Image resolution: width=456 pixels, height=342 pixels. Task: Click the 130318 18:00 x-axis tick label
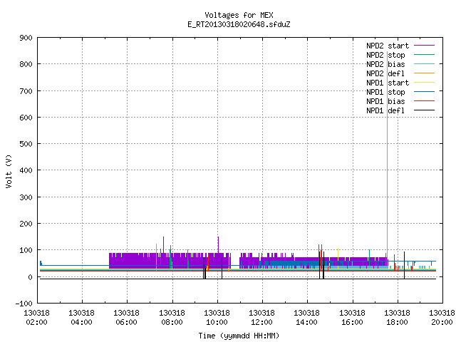click(397, 318)
